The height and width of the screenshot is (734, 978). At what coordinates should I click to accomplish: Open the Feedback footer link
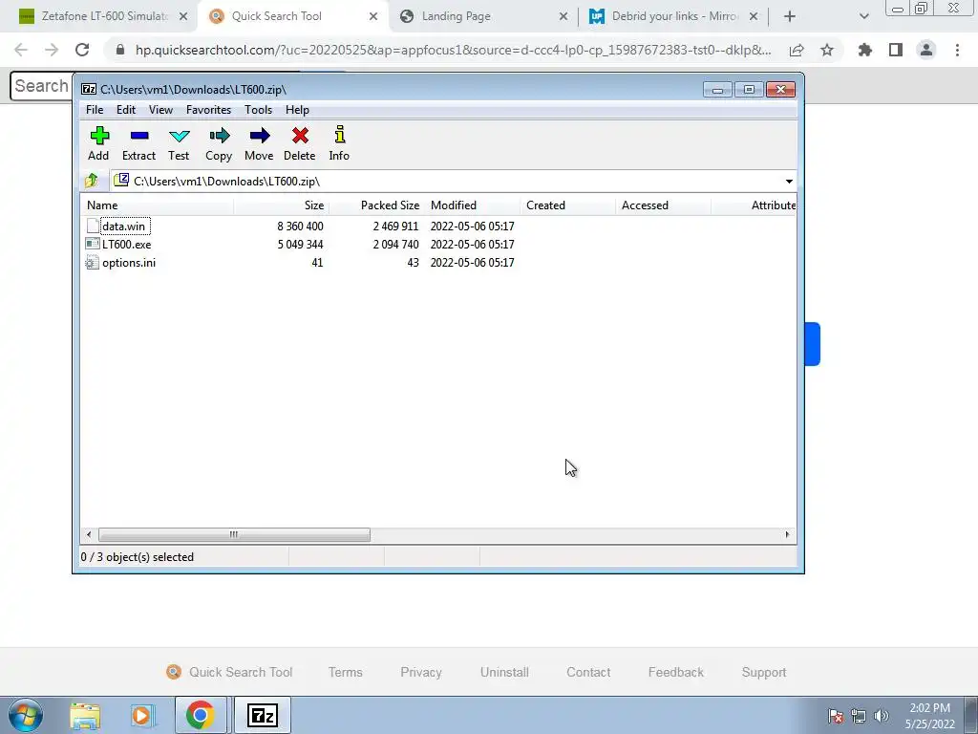click(676, 672)
